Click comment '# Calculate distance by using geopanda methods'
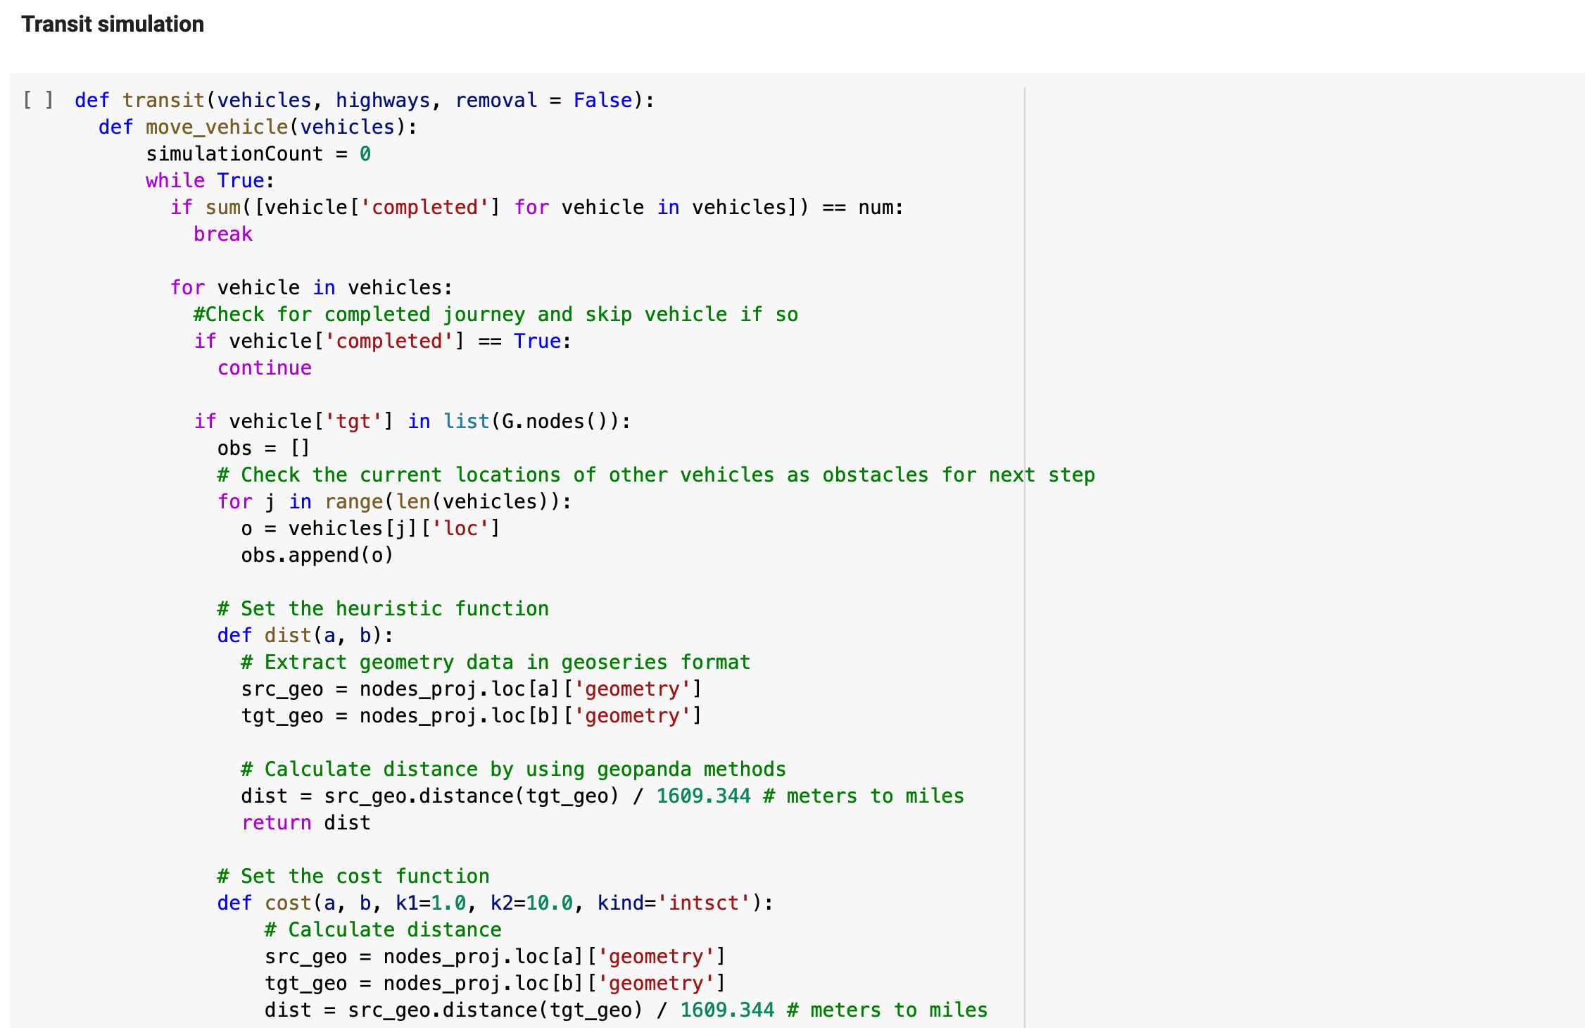The width and height of the screenshot is (1585, 1028). click(513, 769)
